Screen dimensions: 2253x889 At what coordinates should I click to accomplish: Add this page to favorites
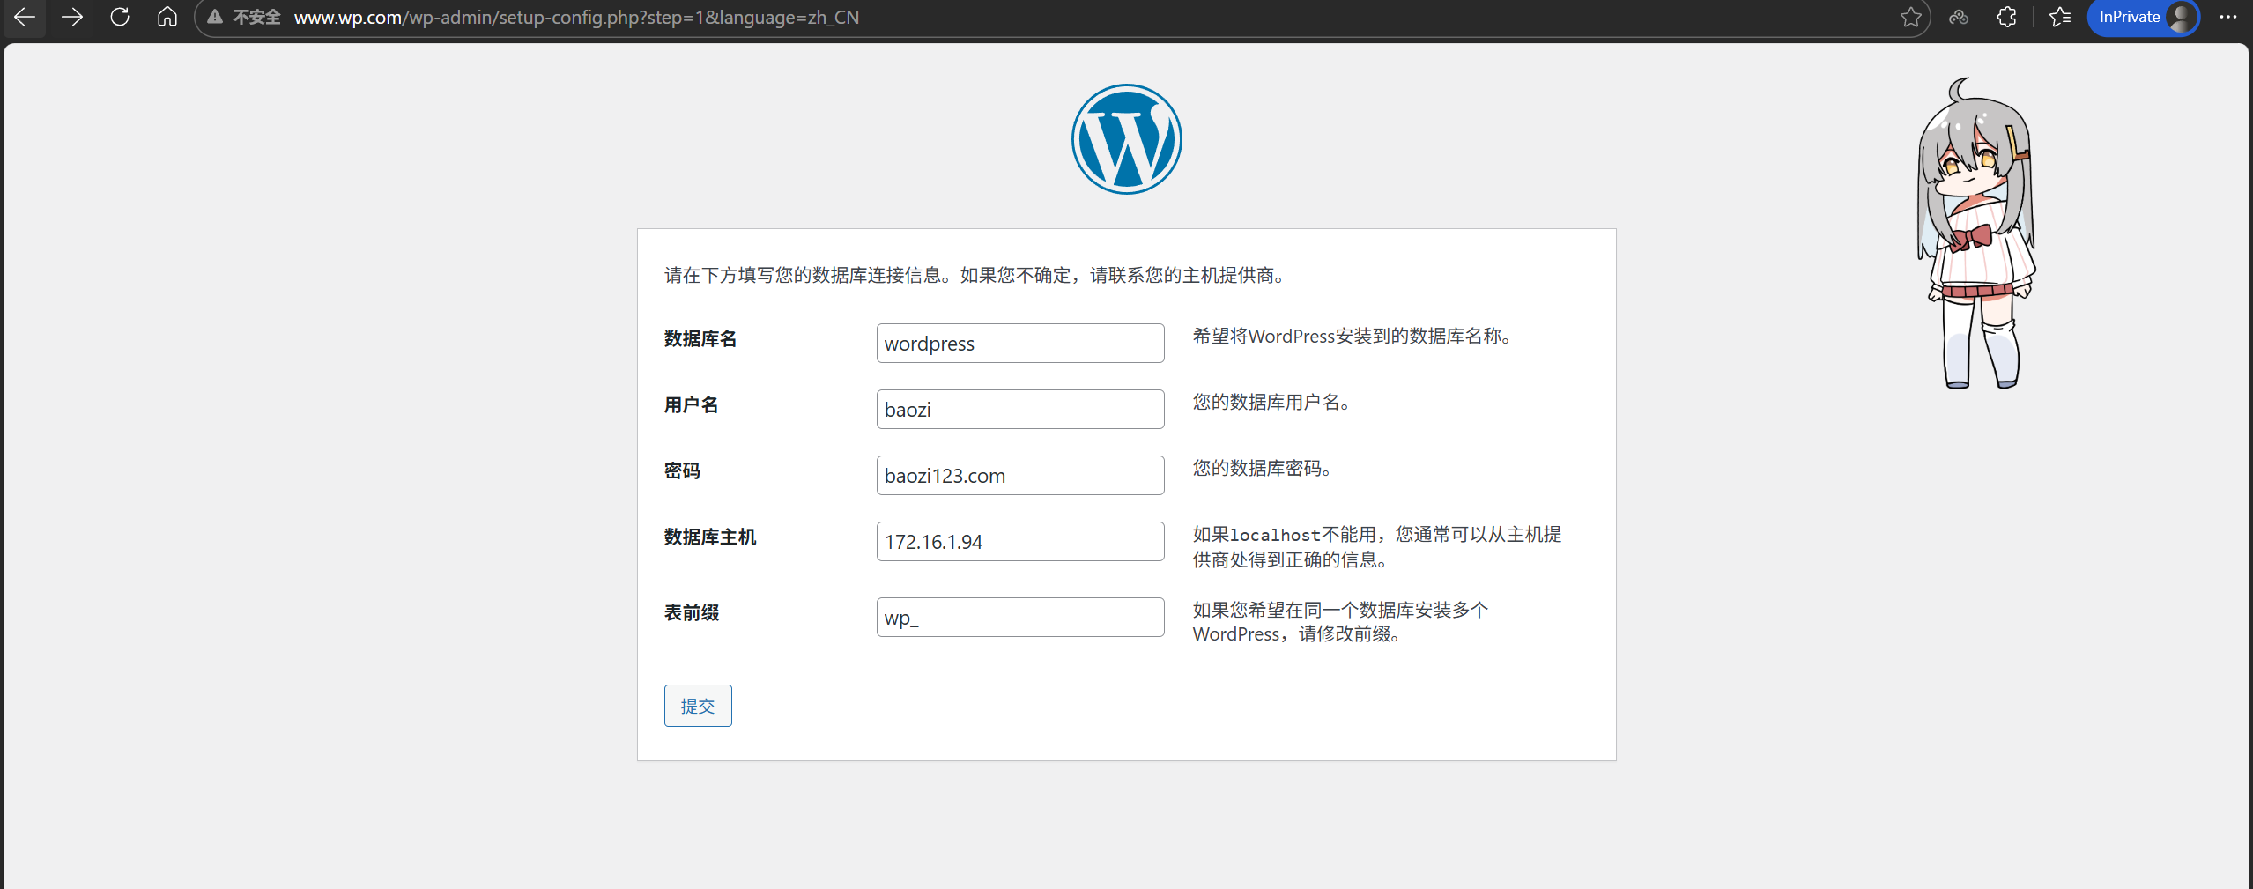tap(1910, 17)
